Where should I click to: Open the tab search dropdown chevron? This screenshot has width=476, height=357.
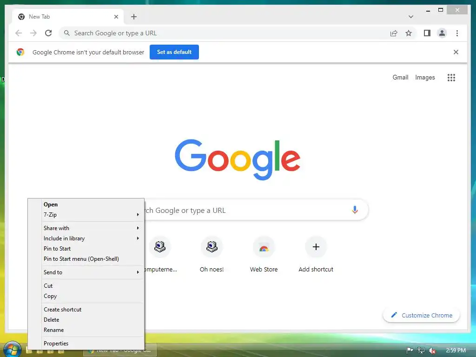coord(411,17)
